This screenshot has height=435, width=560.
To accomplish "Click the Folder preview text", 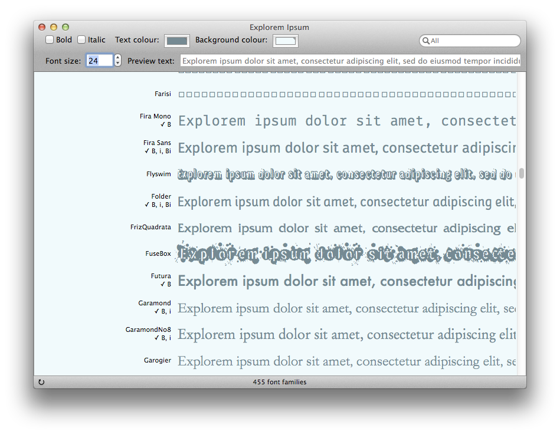I will (347, 202).
